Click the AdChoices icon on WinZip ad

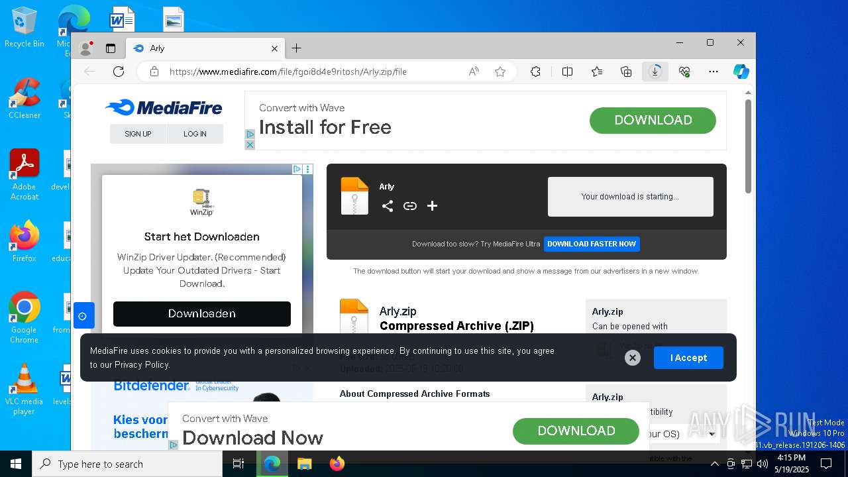coord(297,170)
